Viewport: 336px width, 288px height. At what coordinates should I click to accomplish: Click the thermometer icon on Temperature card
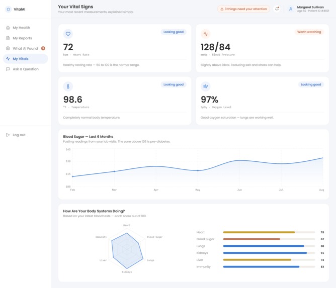pyautogui.click(x=68, y=86)
